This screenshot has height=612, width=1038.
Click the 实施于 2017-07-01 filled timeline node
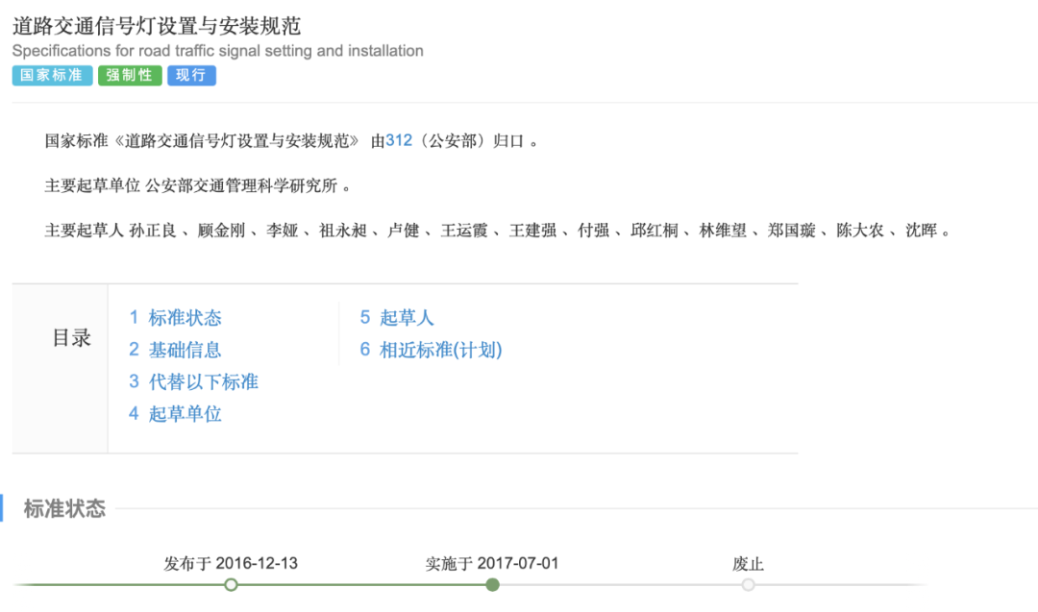pyautogui.click(x=492, y=584)
